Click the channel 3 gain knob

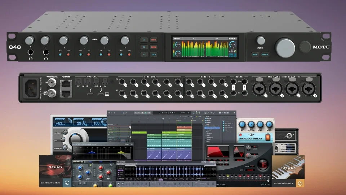[x=105, y=40]
